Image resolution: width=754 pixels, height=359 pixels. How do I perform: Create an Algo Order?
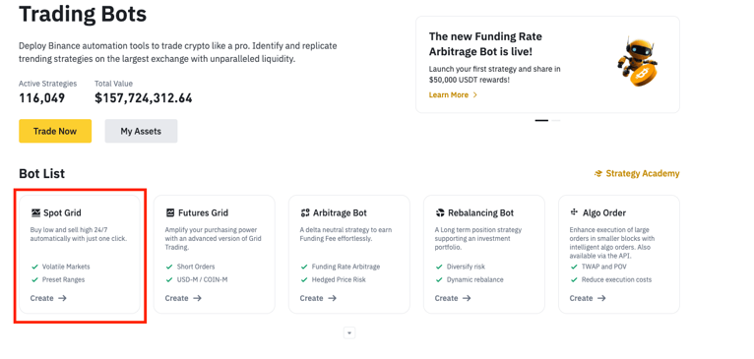point(588,298)
